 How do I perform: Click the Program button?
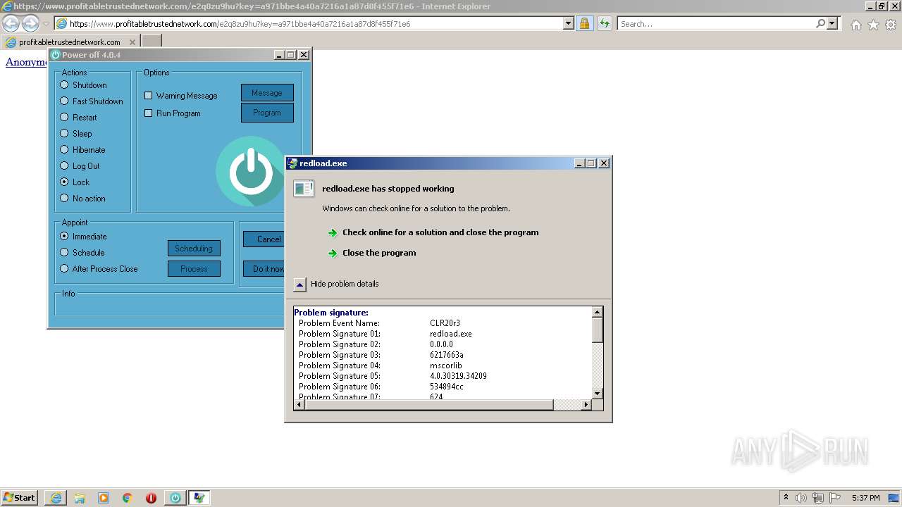pos(267,113)
